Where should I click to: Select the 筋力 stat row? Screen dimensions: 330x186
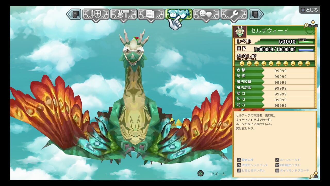pyautogui.click(x=275, y=94)
